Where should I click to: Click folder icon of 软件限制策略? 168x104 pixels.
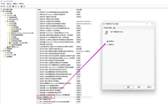(x=10, y=39)
